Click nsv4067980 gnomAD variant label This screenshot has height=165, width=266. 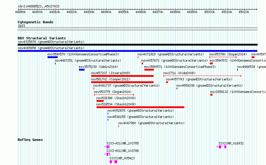(x=151, y=123)
